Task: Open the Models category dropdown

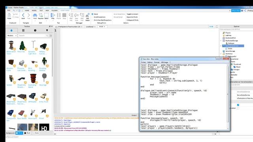Action: (11, 35)
